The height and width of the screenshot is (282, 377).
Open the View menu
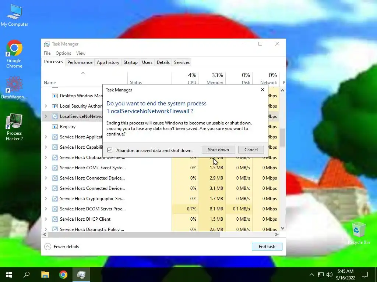point(81,53)
